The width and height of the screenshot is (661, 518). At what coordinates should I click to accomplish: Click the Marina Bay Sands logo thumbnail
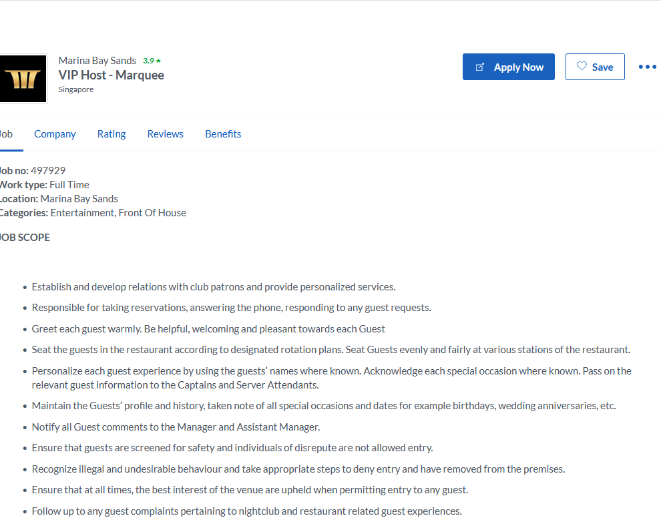pyautogui.click(x=23, y=79)
